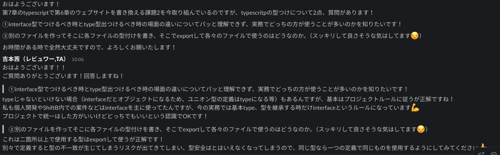Click the line starting プロジェクトで統一はした方がいい
Screen dimensions: 500x155
(105, 116)
